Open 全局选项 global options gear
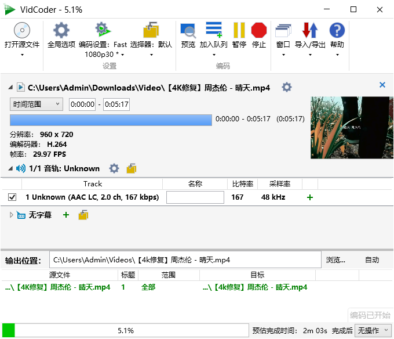Screen dimensions: 394x339 [61, 30]
